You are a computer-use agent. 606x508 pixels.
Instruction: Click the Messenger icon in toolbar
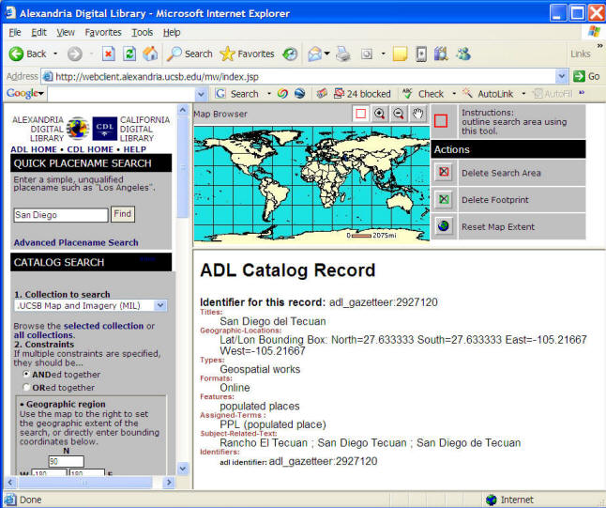pyautogui.click(x=463, y=54)
